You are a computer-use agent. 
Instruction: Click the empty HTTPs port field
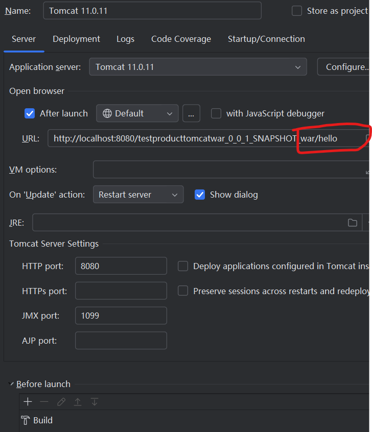pos(121,291)
